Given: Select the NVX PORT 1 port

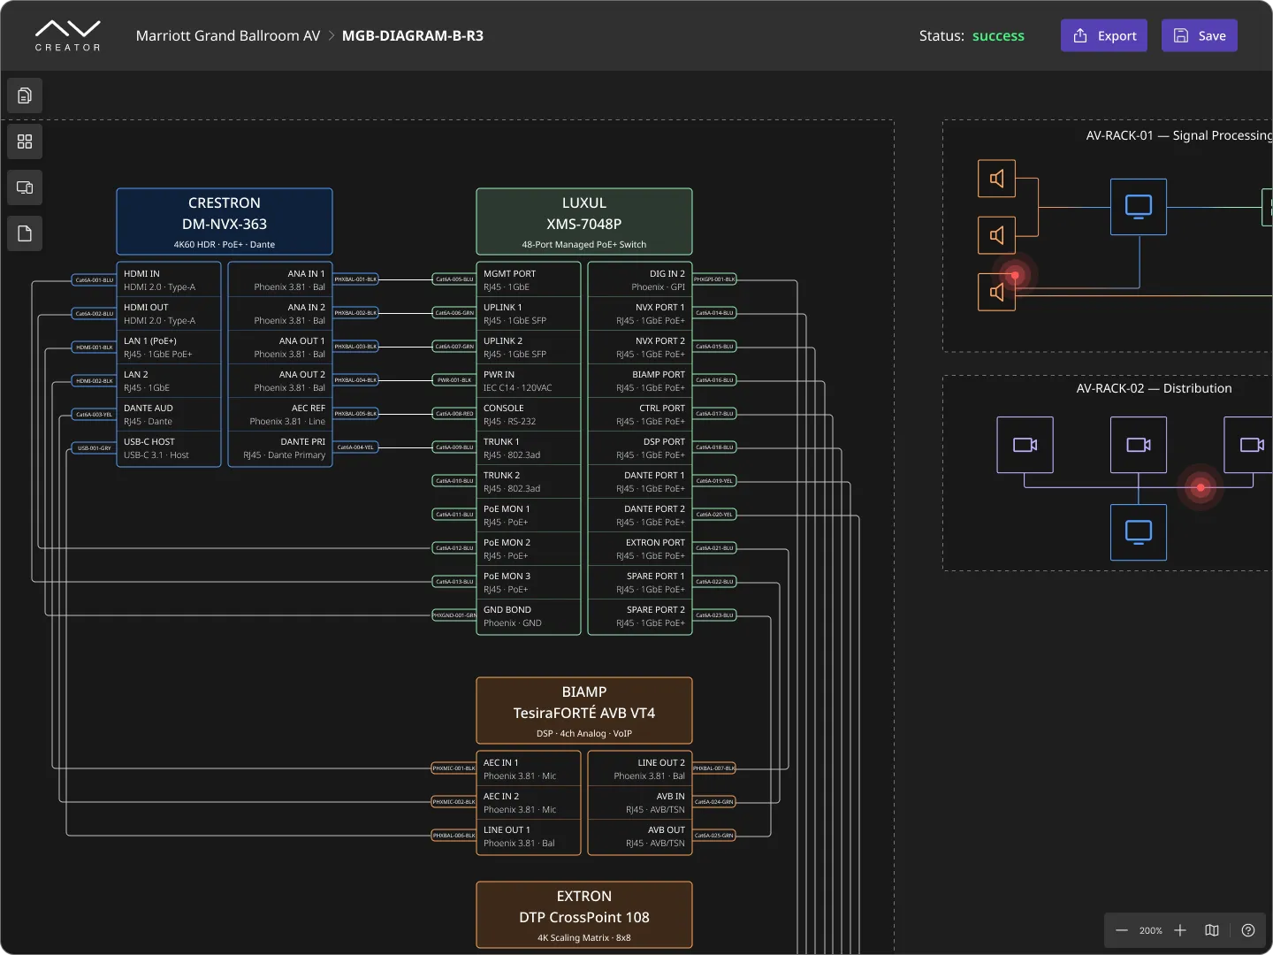Looking at the screenshot, I should [640, 313].
